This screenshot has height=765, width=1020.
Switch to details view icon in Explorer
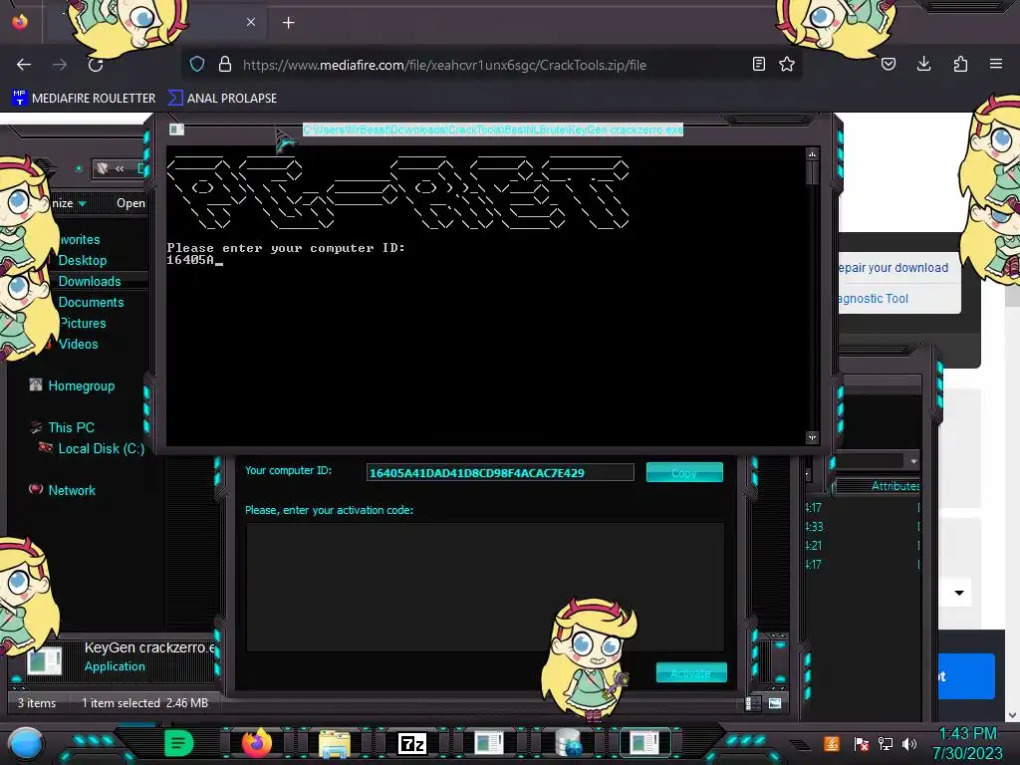(x=751, y=703)
